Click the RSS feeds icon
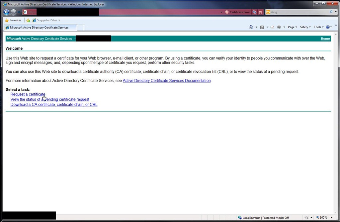This screenshot has height=222, width=340. pyautogui.click(x=262, y=27)
